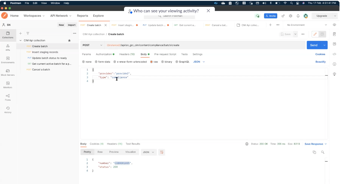Screen dimensions: 340x184
Task: Open the code snippet icon
Action: [x=334, y=54]
